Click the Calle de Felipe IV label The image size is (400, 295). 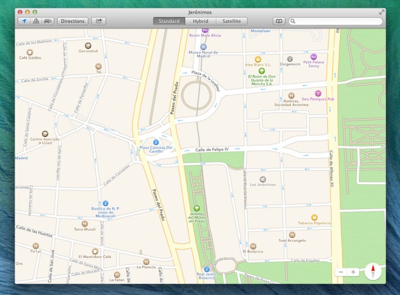click(x=212, y=150)
